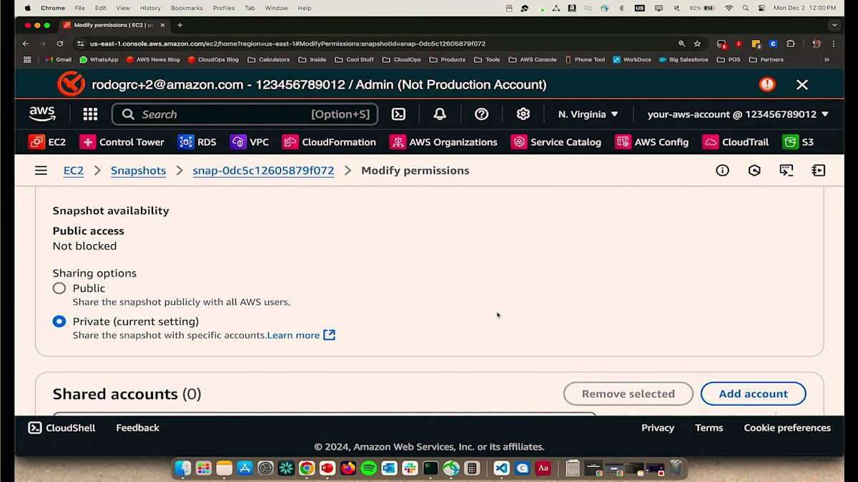
Task: Open the Profiles menu
Action: tap(224, 8)
